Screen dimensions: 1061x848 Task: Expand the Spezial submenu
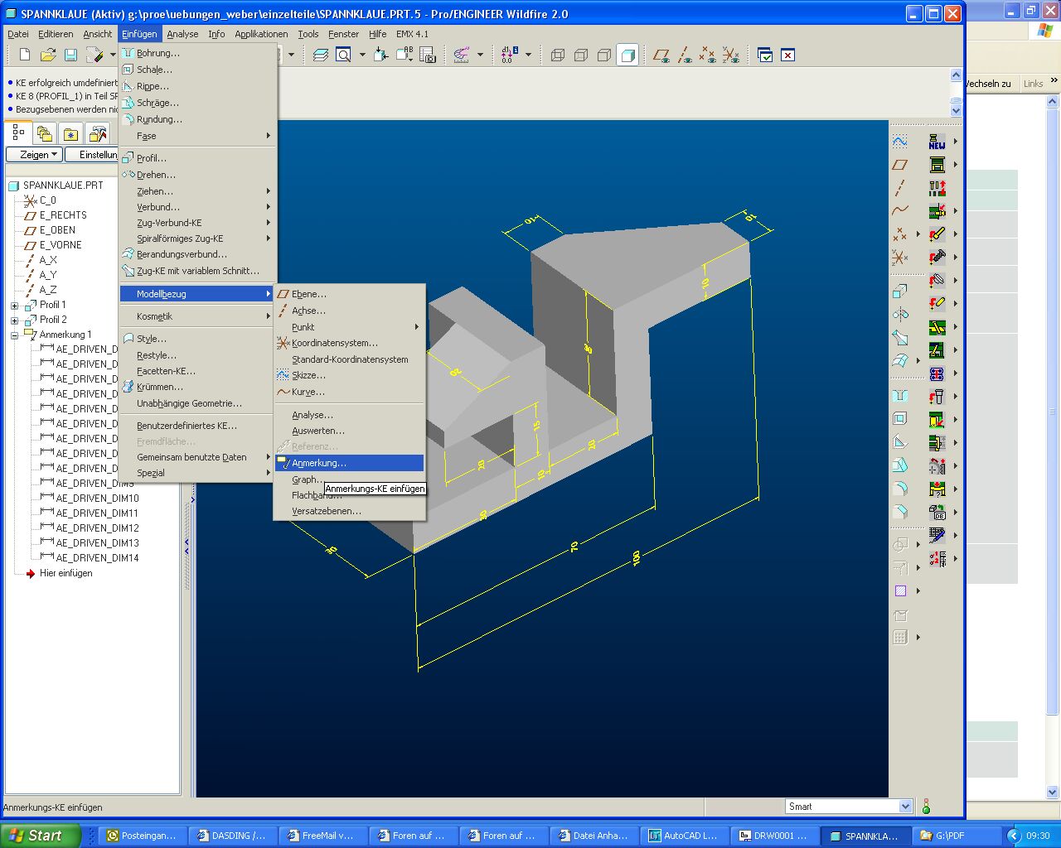[197, 473]
